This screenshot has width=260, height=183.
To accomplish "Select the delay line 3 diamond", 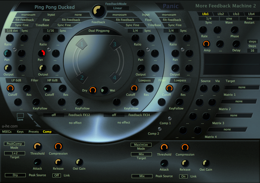I will (115, 44).
